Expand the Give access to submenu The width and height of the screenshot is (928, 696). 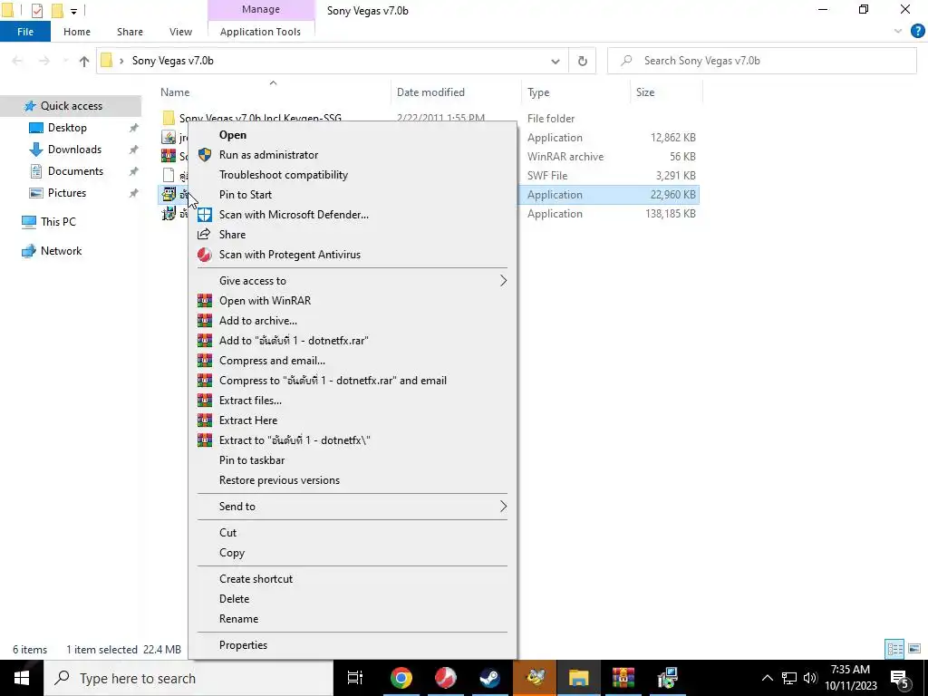point(353,281)
